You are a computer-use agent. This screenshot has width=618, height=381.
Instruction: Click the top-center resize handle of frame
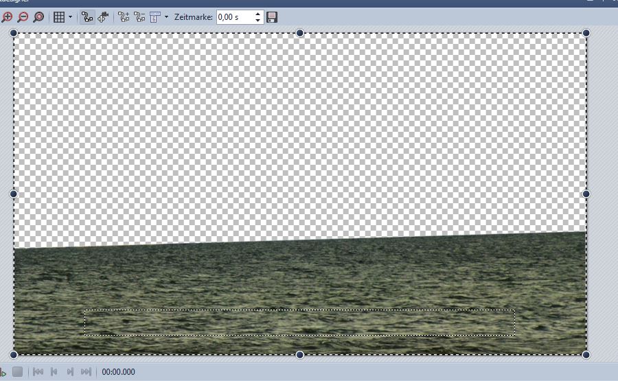pyautogui.click(x=299, y=33)
